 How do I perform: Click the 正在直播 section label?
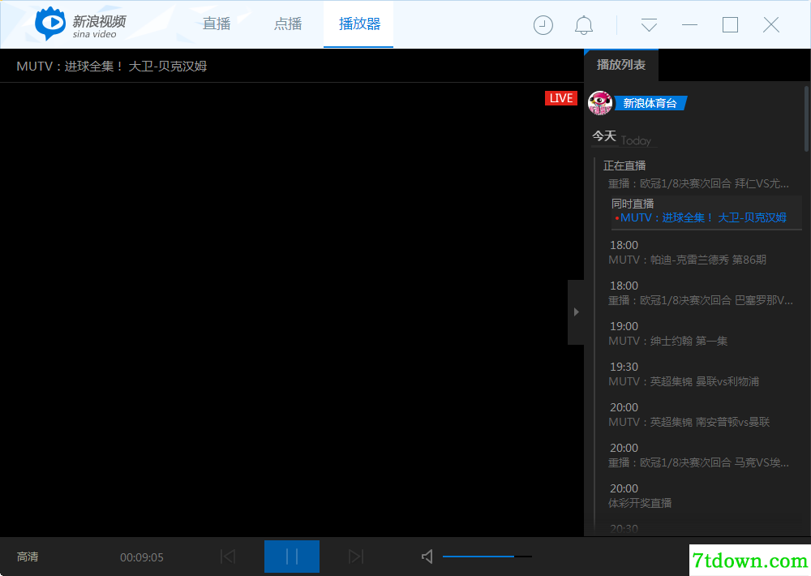click(624, 165)
